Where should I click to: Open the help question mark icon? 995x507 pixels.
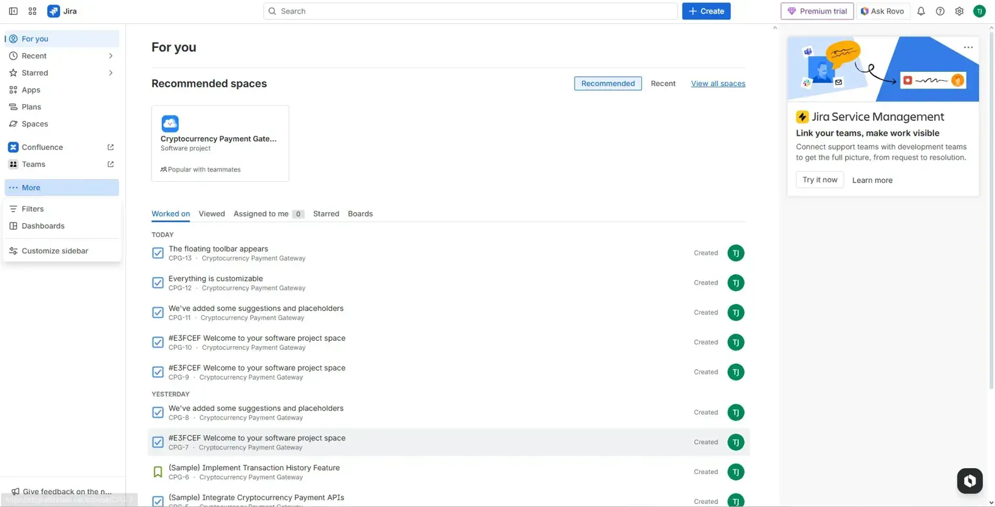click(x=940, y=11)
